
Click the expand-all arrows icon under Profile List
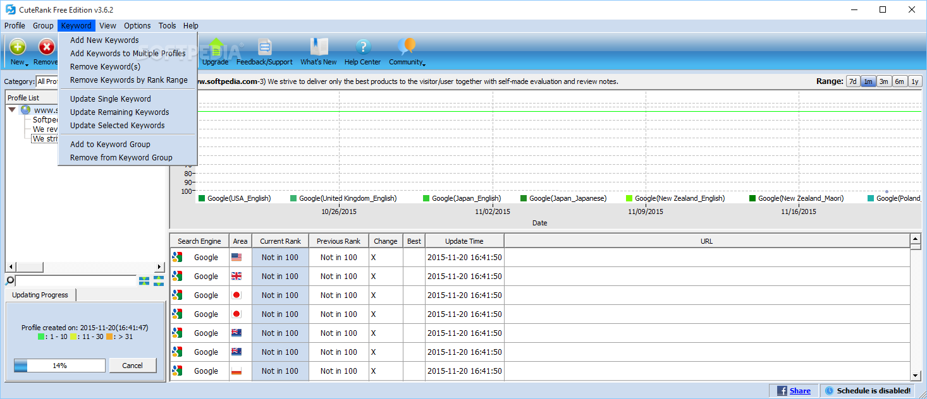pyautogui.click(x=159, y=281)
